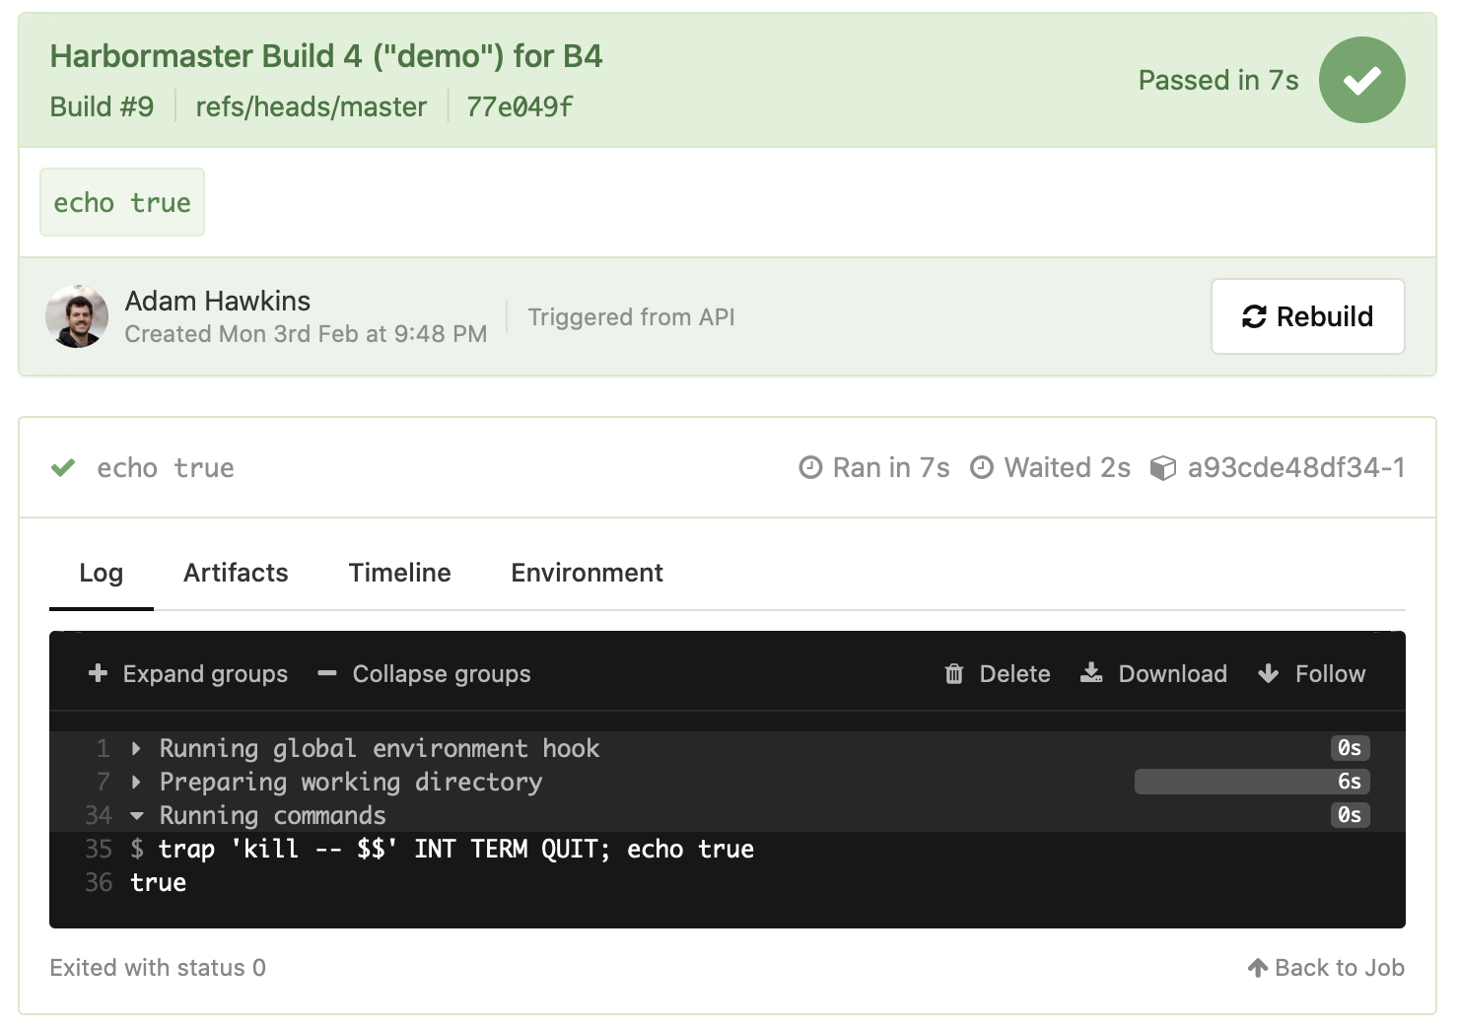The image size is (1459, 1029).
Task: Click the green passed checkmark badge
Action: 1362,79
